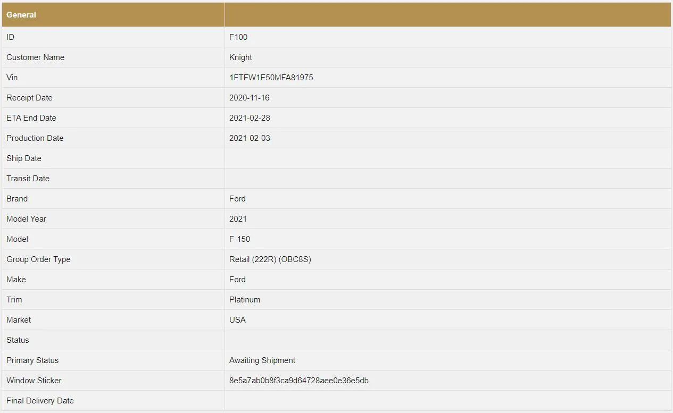Click the ETA End Date value 2021-02-28
The width and height of the screenshot is (673, 413).
coord(250,118)
